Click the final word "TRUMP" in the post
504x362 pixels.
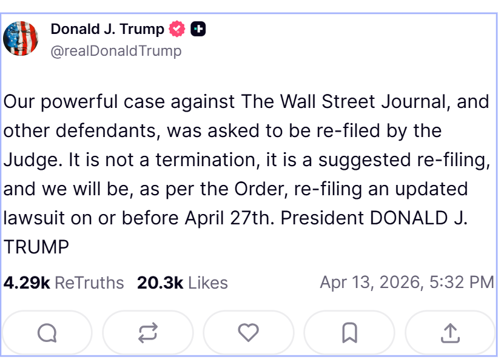(x=36, y=247)
